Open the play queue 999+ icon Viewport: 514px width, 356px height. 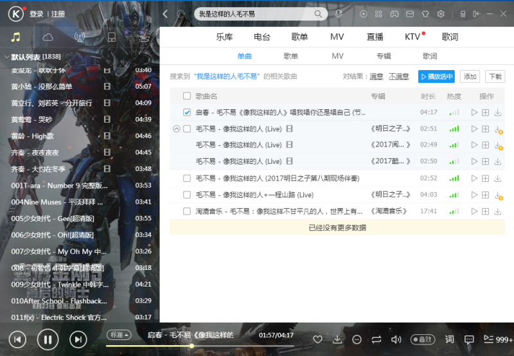coord(498,339)
